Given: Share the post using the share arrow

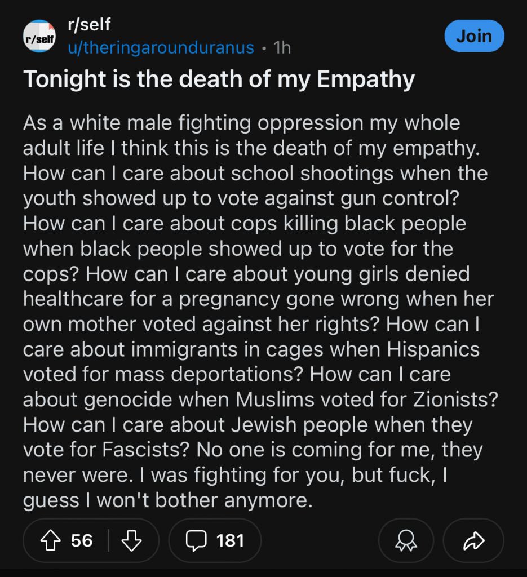Looking at the screenshot, I should [473, 541].
